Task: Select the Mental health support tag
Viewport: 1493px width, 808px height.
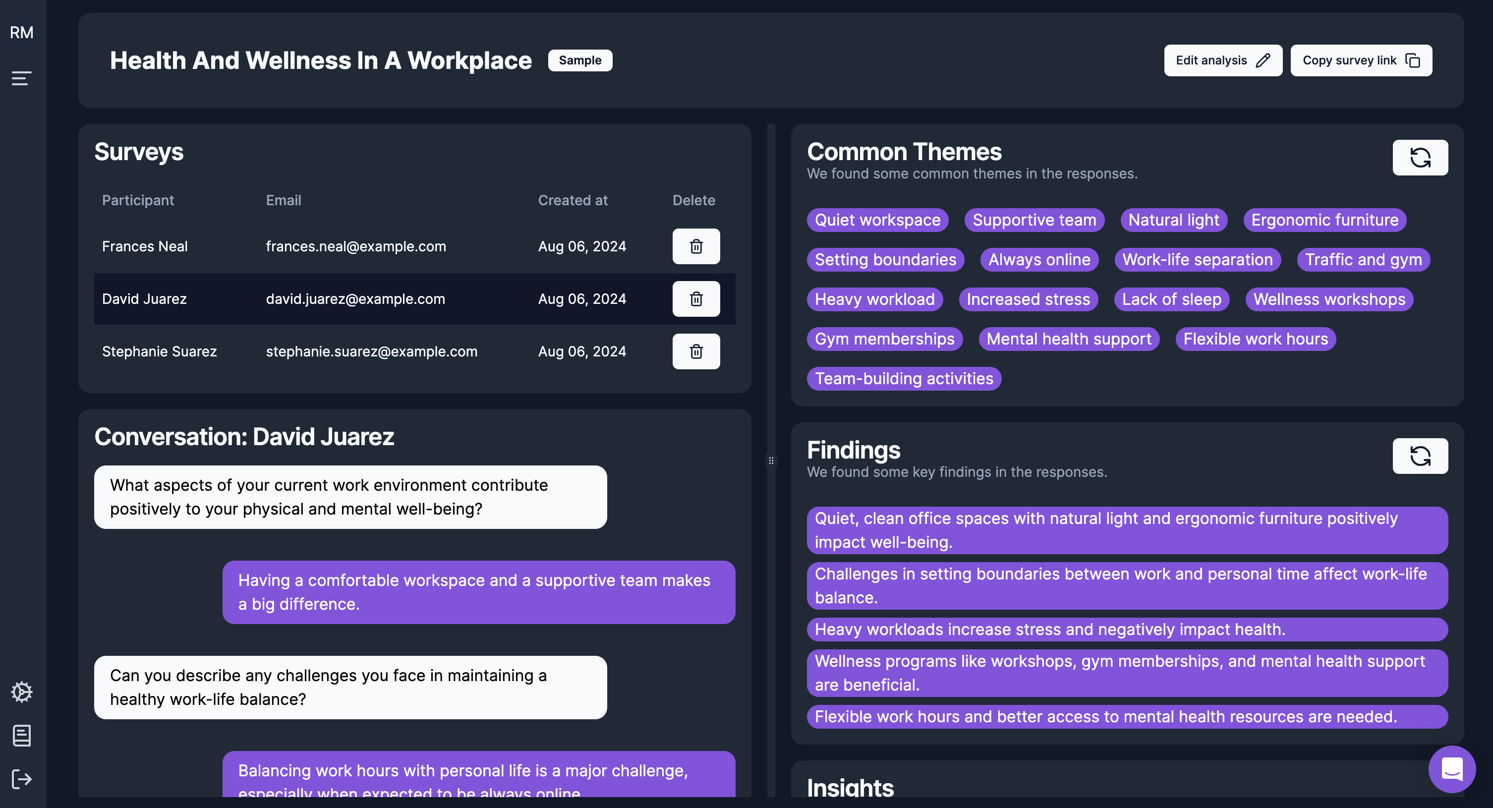Action: (x=1068, y=339)
